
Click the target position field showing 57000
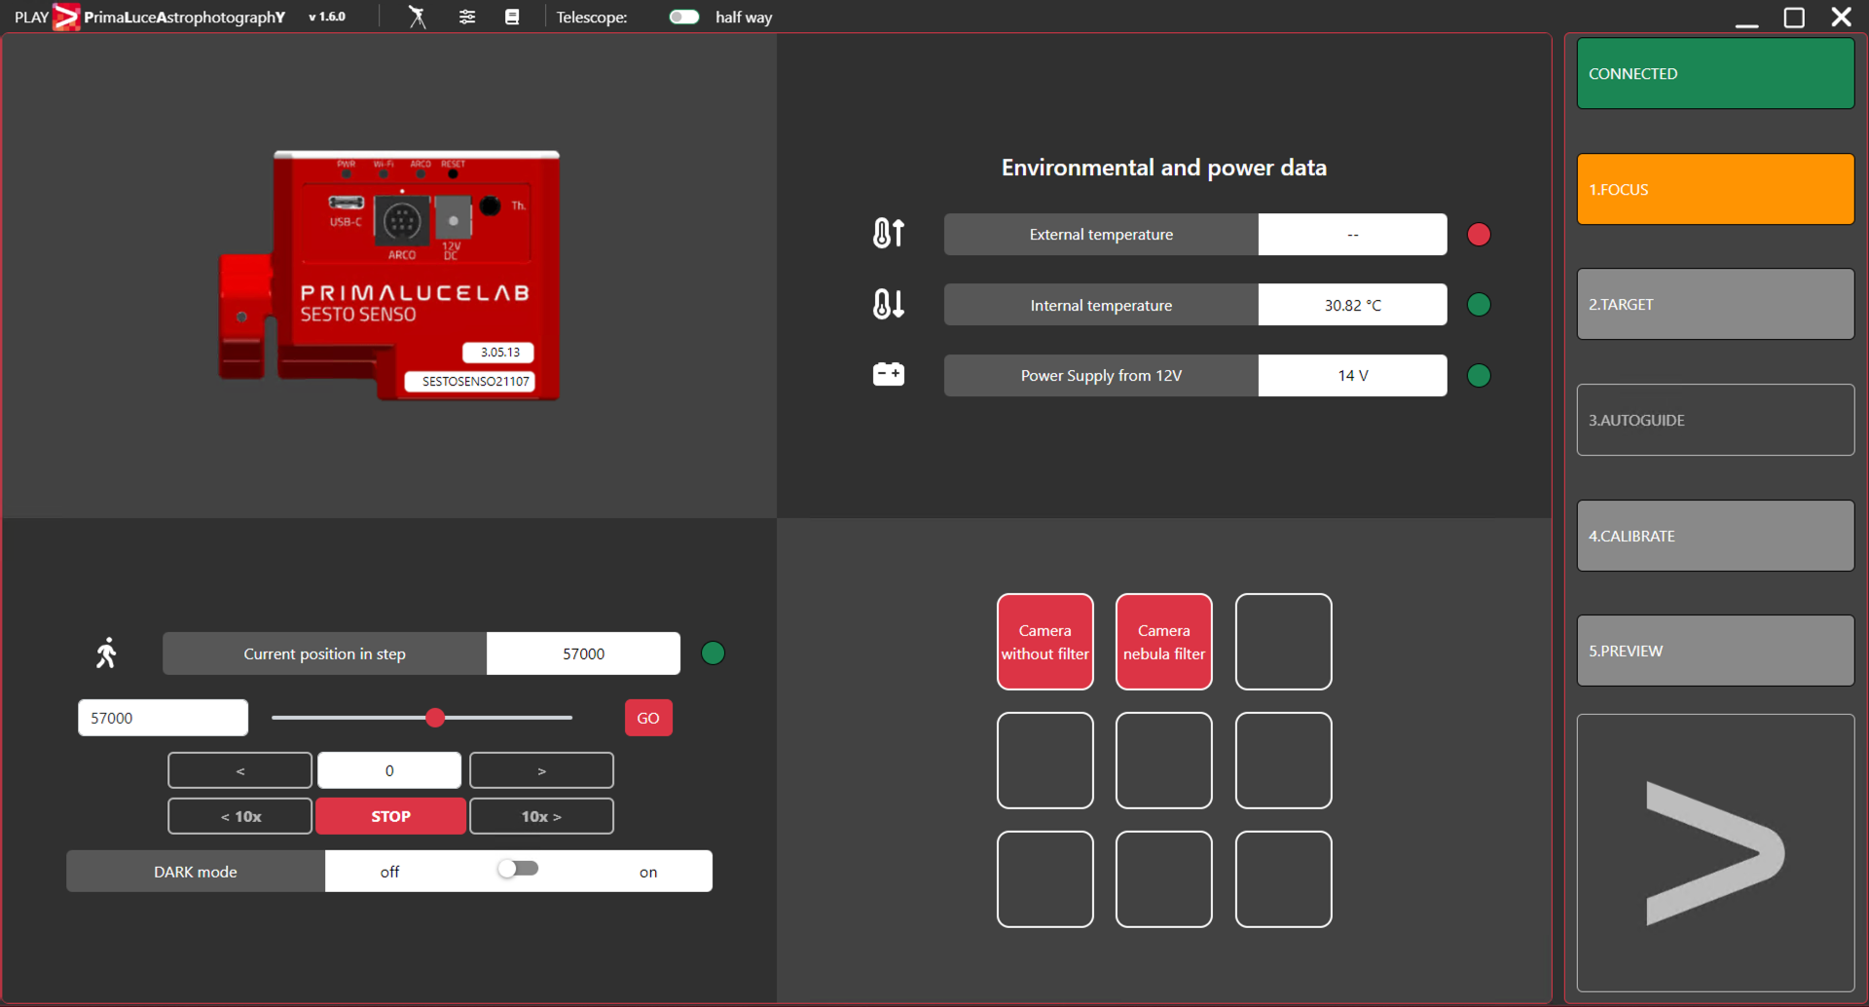pos(163,718)
